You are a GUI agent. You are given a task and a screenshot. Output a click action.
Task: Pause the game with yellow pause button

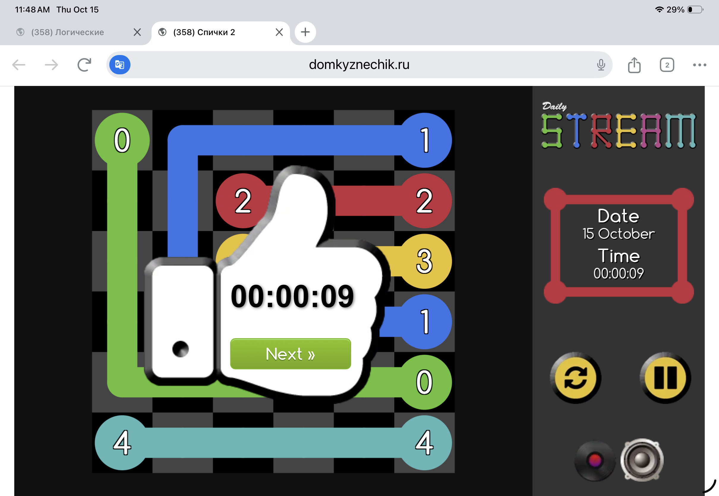665,378
